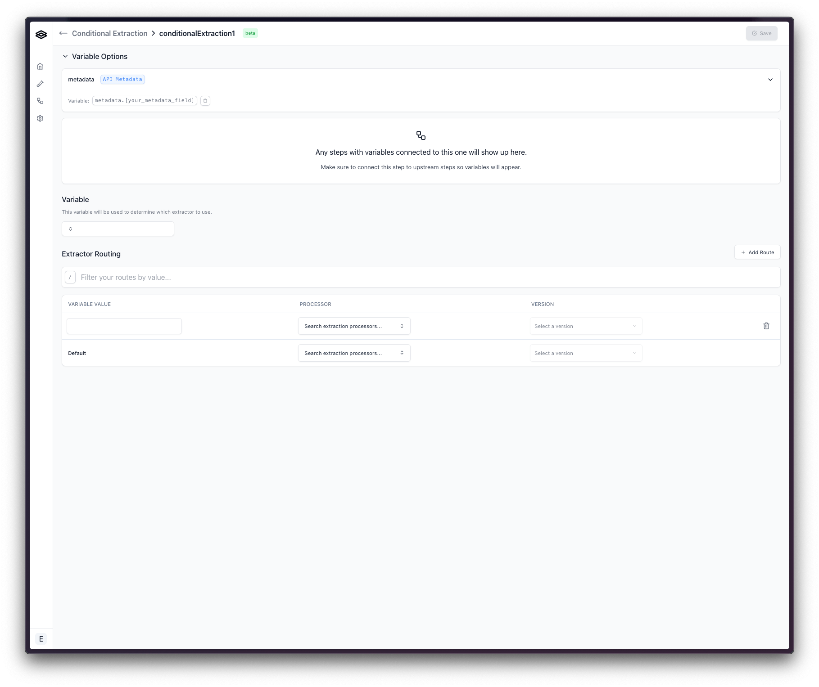The width and height of the screenshot is (819, 687).
Task: Copy the metadata variable to clipboard
Action: click(205, 101)
